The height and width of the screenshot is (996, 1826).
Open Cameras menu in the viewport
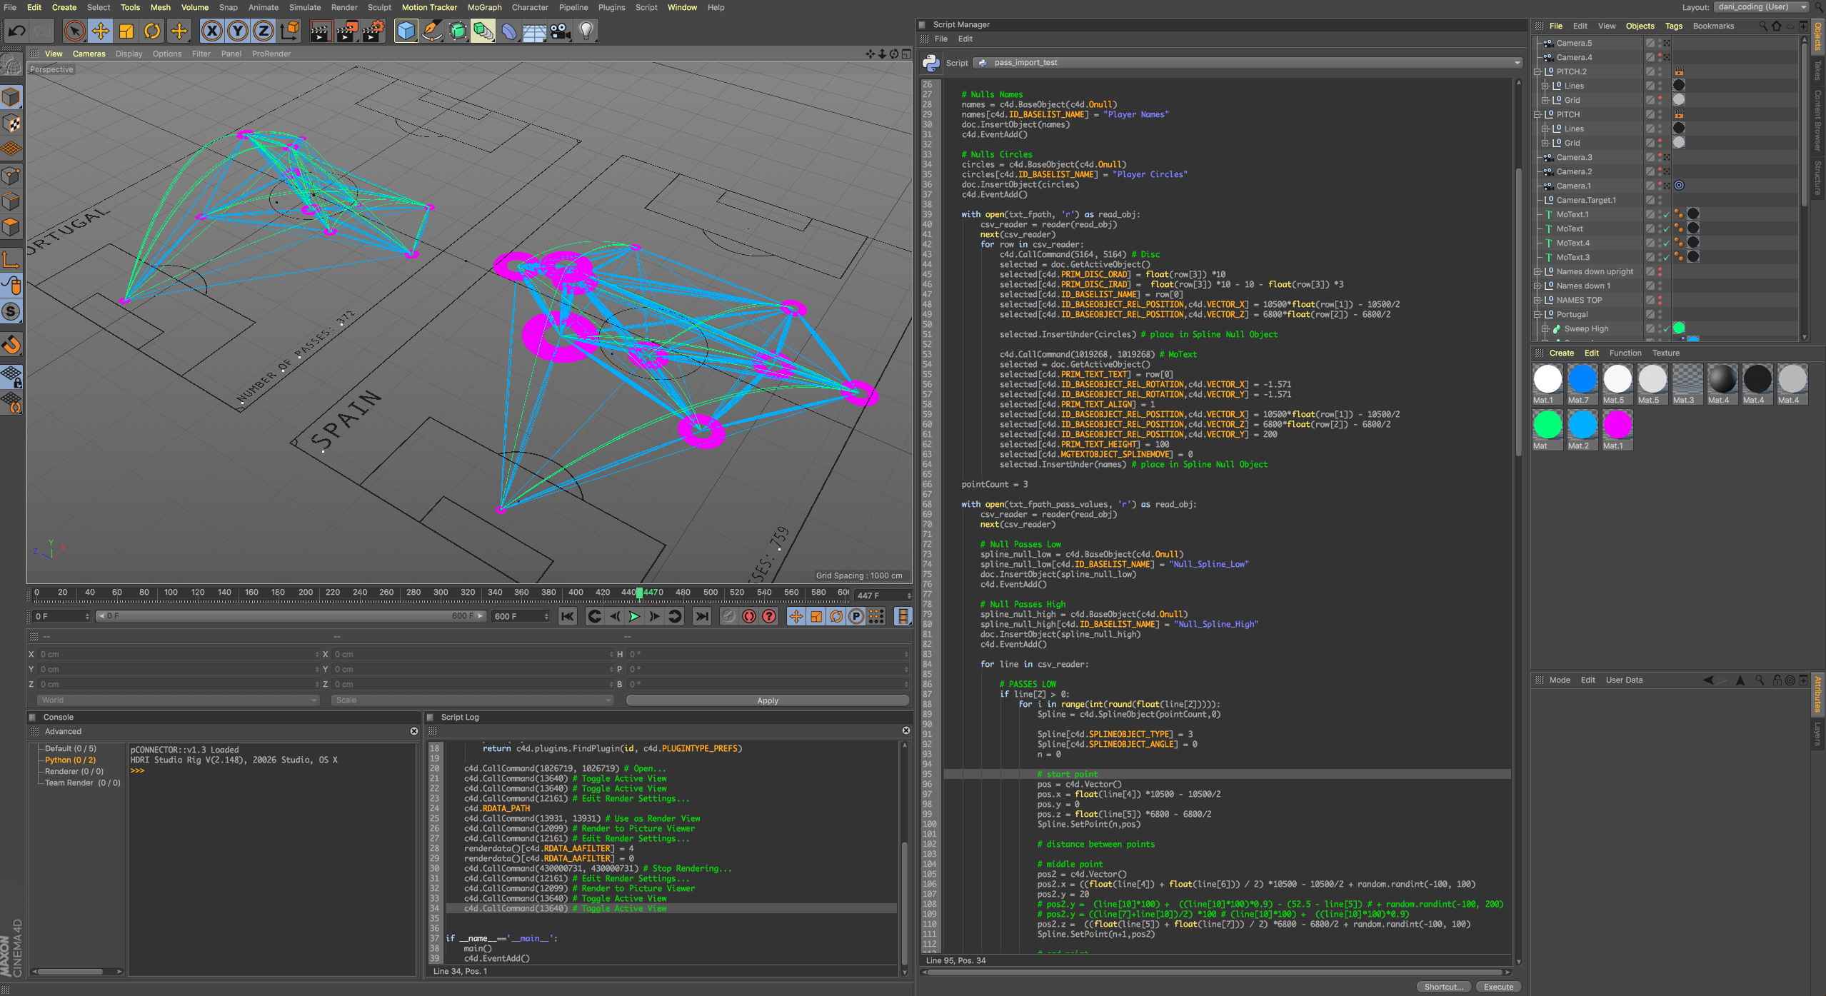click(89, 54)
